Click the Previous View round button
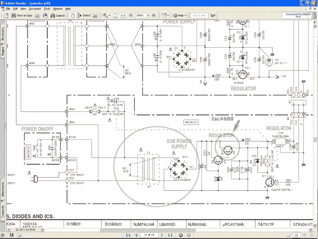 pyautogui.click(x=181, y=235)
